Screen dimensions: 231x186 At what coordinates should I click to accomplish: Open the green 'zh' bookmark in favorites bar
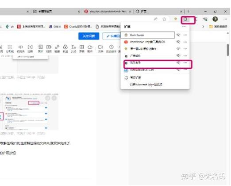click(10, 27)
